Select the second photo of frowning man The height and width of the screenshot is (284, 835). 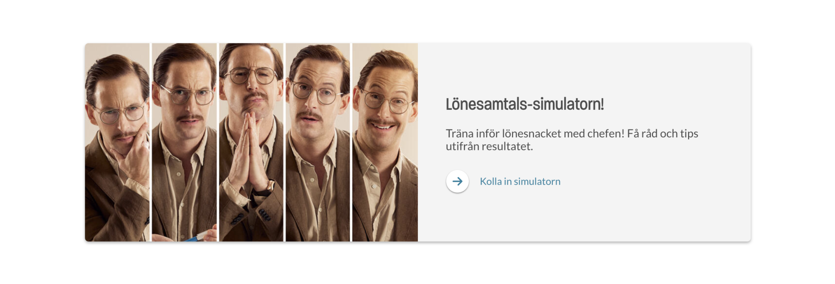tap(184, 142)
